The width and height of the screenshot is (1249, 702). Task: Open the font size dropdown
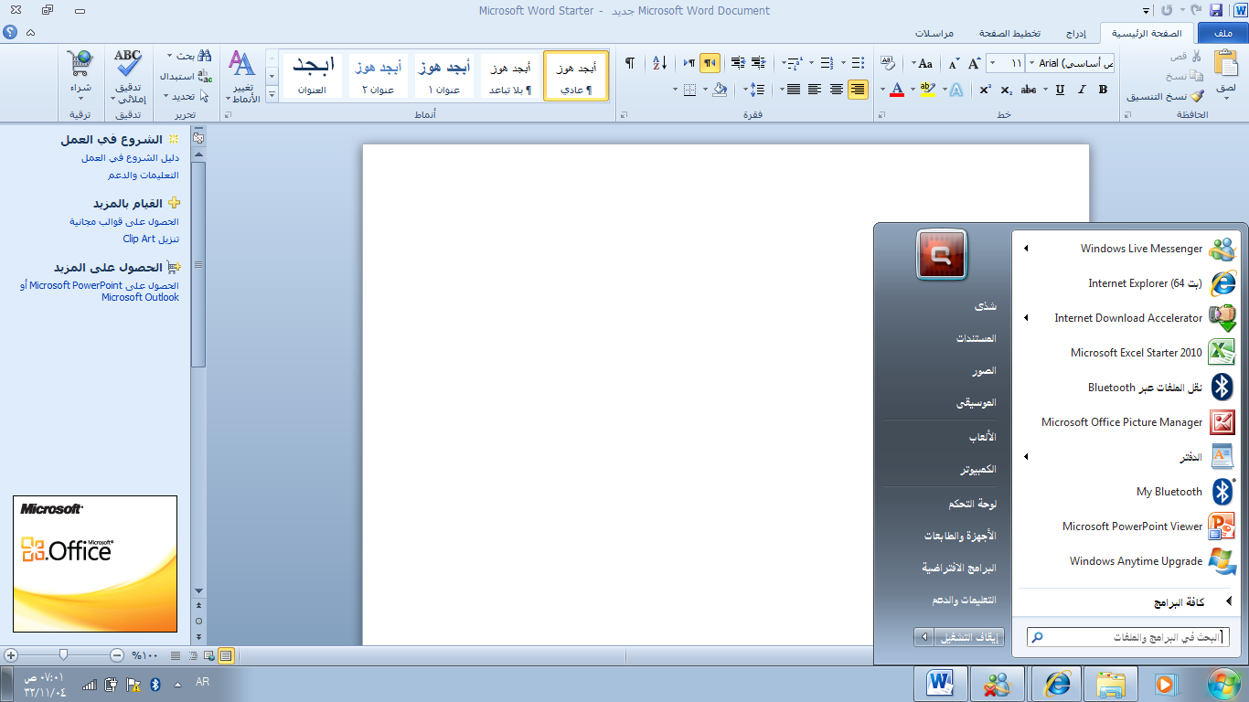coord(992,63)
